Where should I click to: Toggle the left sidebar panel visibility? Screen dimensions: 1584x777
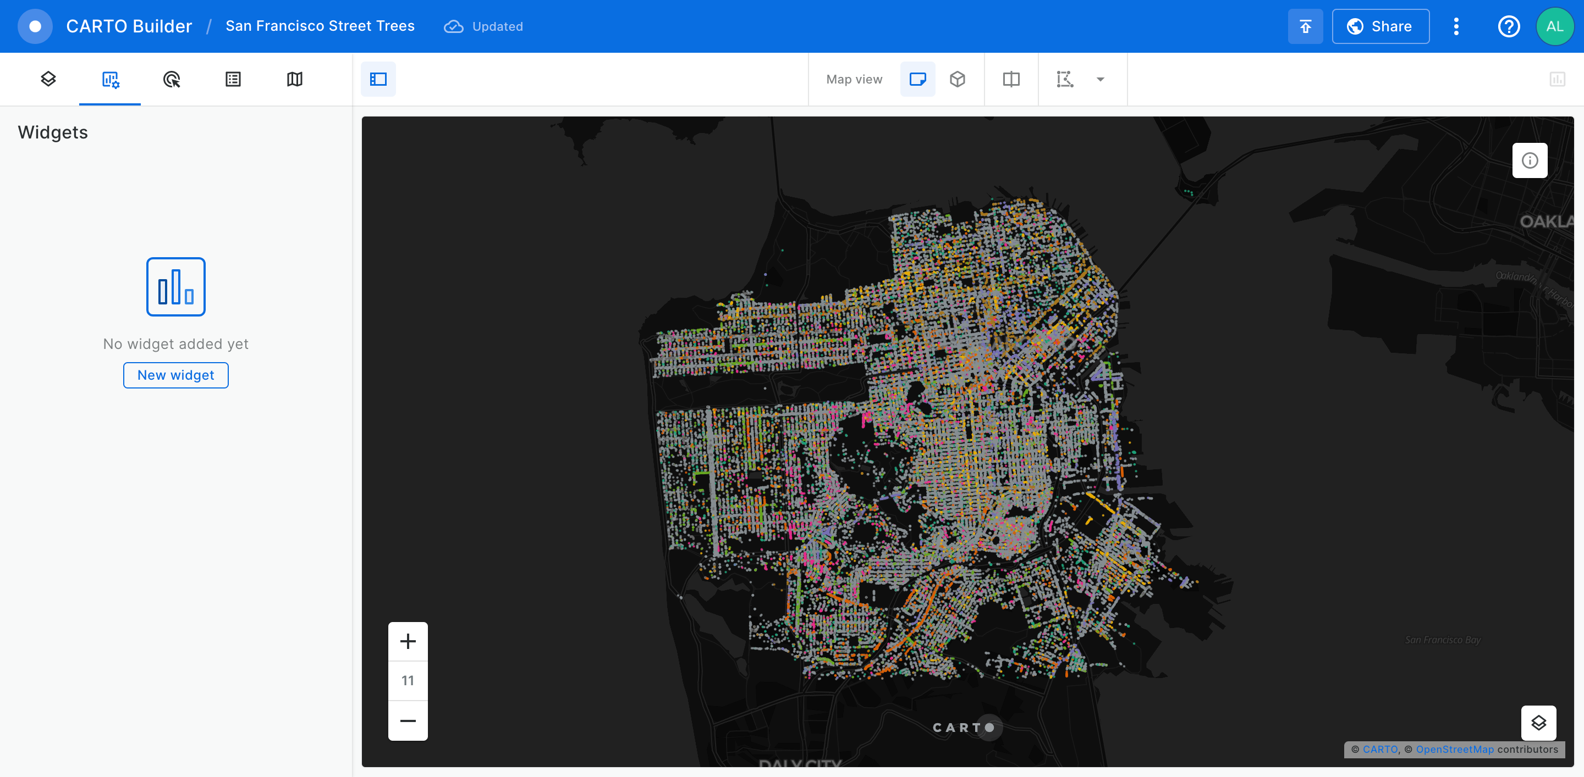tap(378, 79)
